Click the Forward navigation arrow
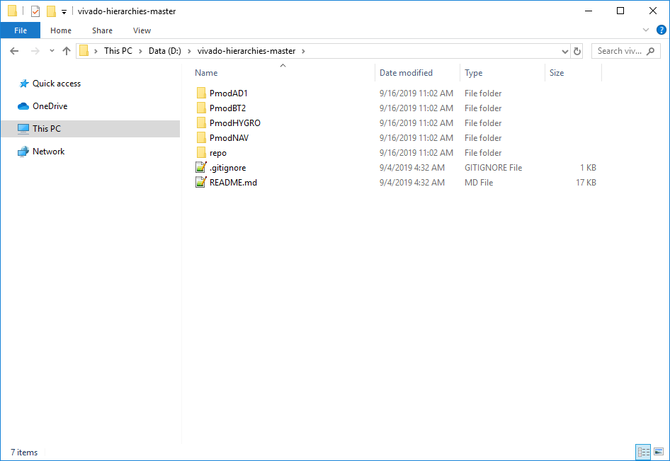670x461 pixels. [35, 51]
